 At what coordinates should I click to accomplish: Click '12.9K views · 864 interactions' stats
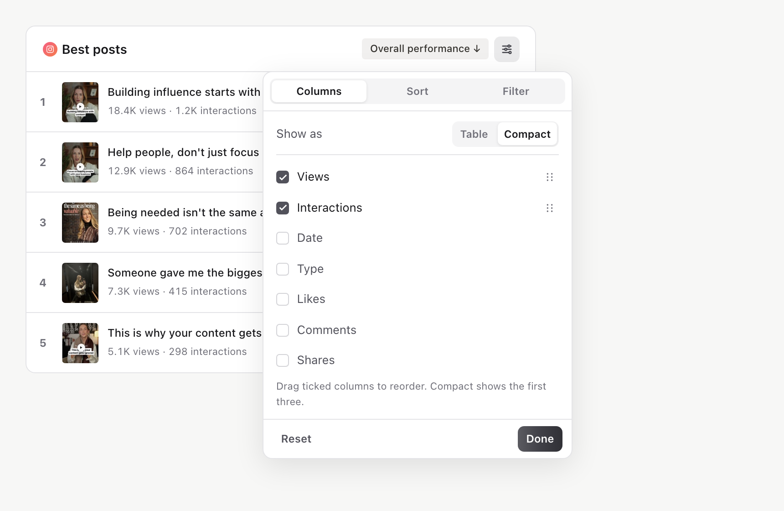(x=181, y=171)
